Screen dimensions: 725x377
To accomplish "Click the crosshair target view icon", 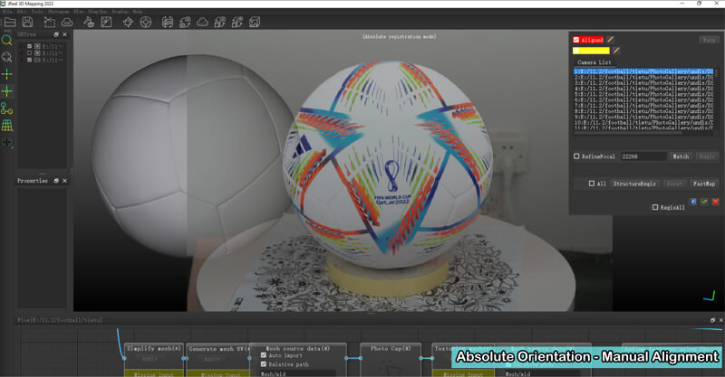I will coord(128,22).
